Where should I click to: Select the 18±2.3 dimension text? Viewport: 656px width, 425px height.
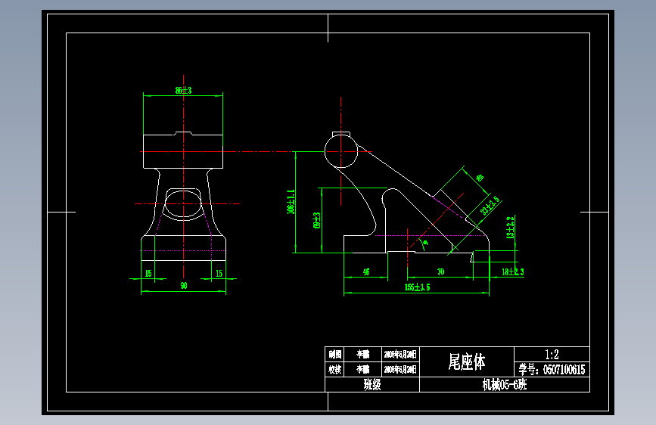[512, 272]
